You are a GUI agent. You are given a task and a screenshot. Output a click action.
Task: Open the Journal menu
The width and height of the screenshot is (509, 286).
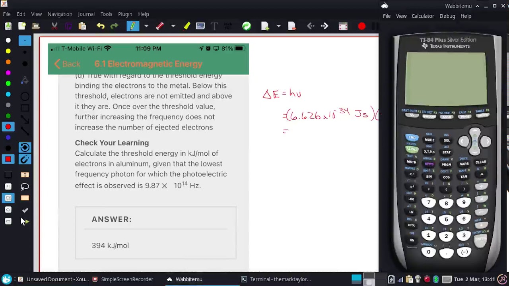coord(86,14)
